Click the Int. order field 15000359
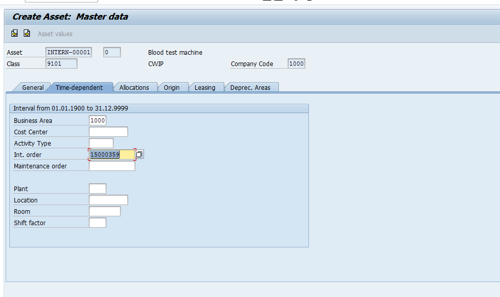This screenshot has height=297, width=500. pyautogui.click(x=112, y=154)
